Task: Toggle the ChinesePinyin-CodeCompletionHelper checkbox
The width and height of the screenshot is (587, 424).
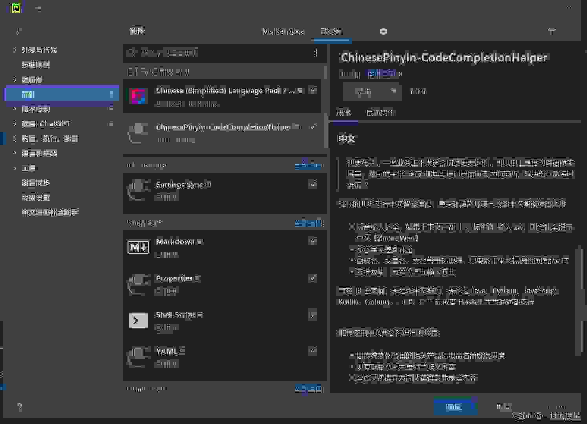Action: pyautogui.click(x=313, y=127)
